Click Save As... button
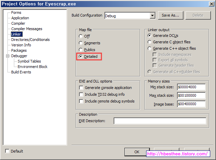The width and height of the screenshot is (216, 160). pyautogui.click(x=171, y=15)
